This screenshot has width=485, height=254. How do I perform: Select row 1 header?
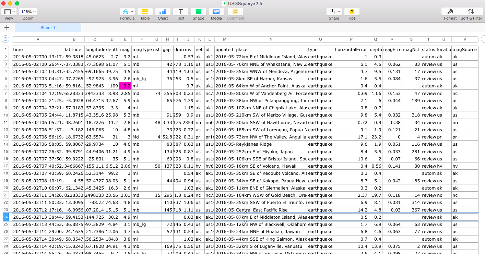pos(5,49)
